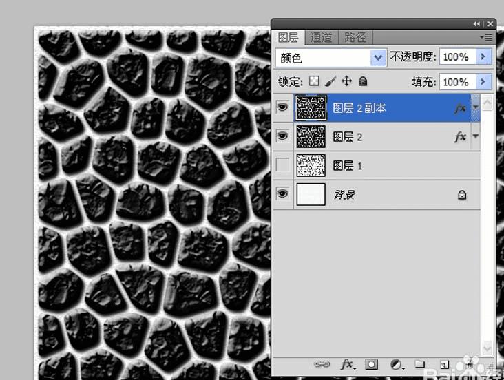
Task: Switch to the 路径 tab
Action: tap(355, 38)
